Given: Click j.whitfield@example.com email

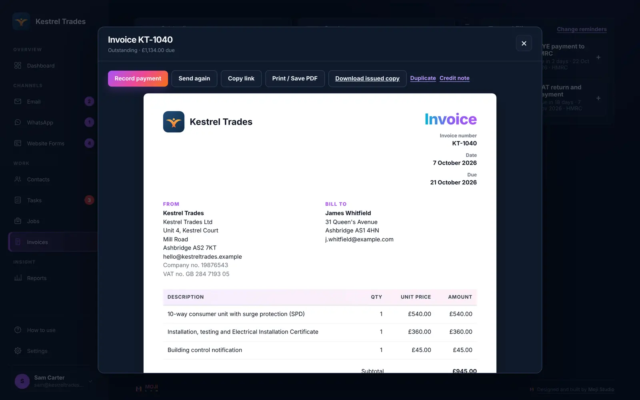Looking at the screenshot, I should pos(359,239).
